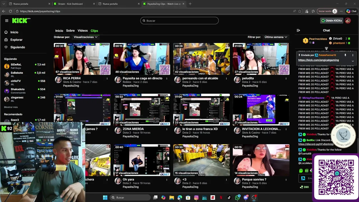Click browser back arrow
359x202 pixels.
(4, 11)
